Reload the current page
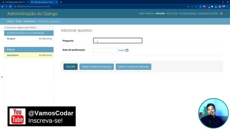Image resolution: width=230 pixels, height=129 pixels. [x=10, y=6]
